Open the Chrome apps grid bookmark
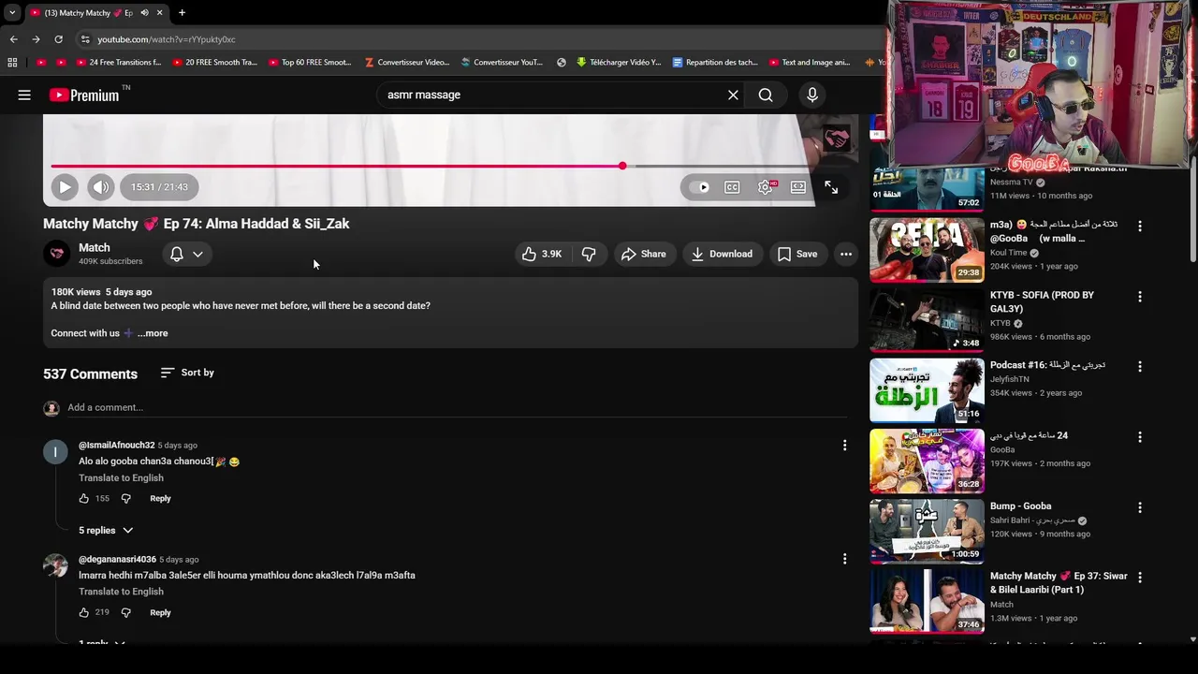The width and height of the screenshot is (1198, 674). coord(12,63)
